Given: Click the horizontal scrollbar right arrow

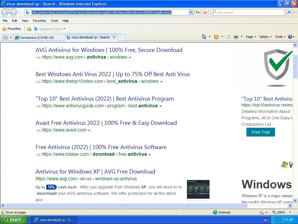Looking at the screenshot, I should point(290,206).
